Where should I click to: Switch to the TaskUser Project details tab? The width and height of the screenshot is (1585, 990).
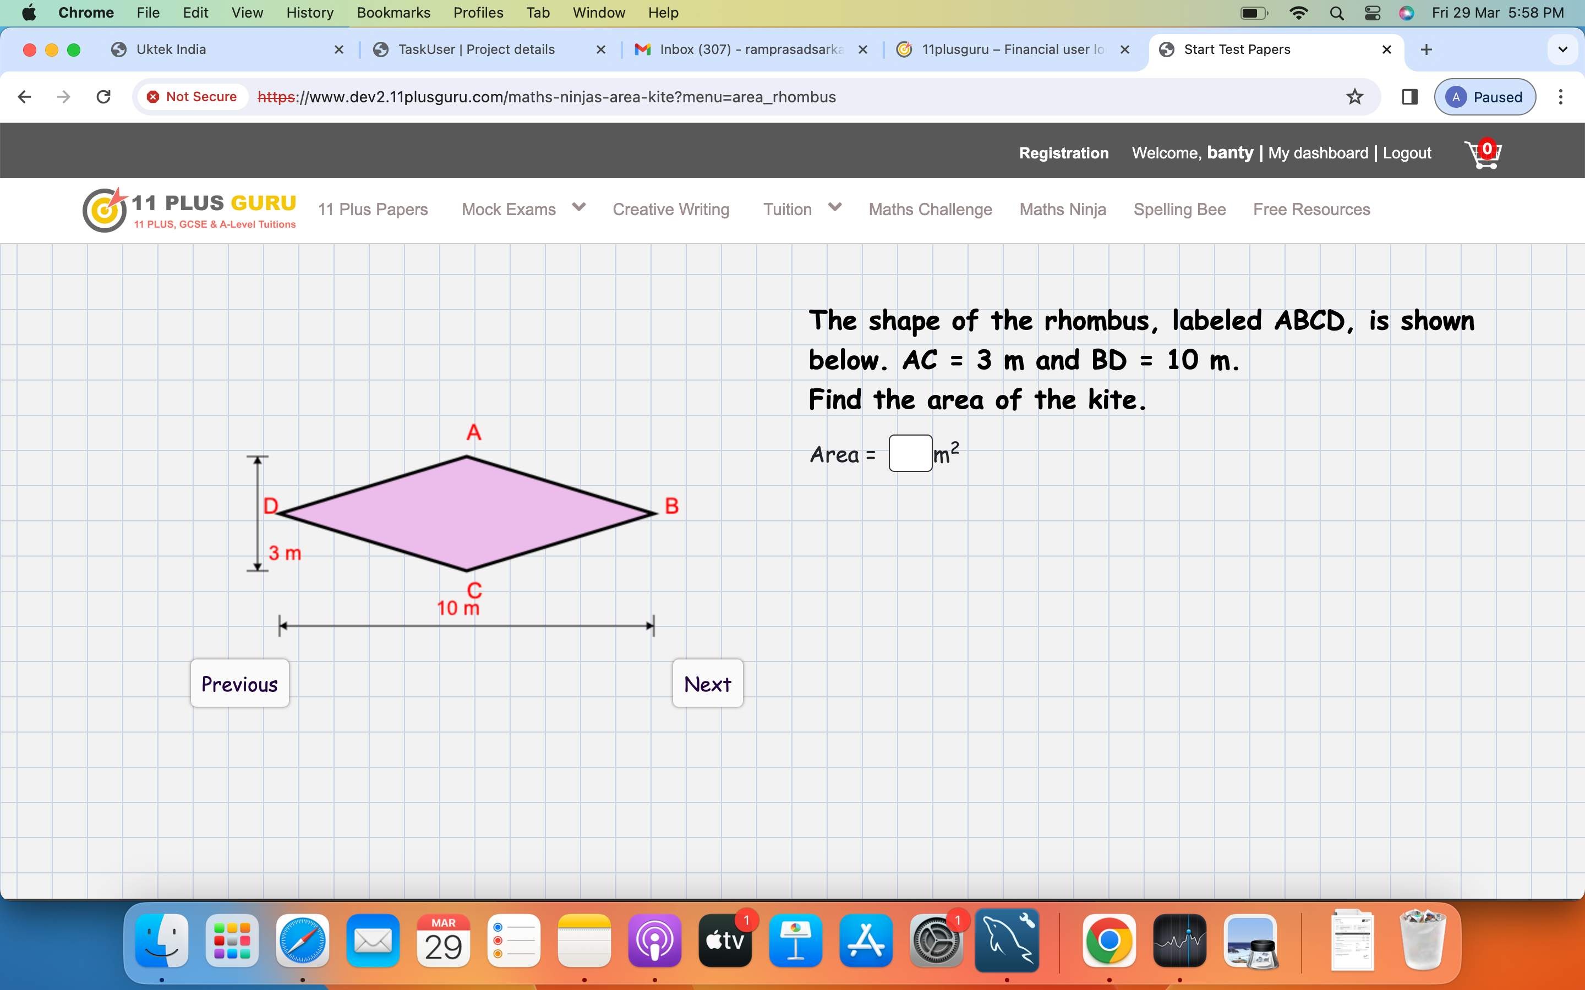click(476, 50)
